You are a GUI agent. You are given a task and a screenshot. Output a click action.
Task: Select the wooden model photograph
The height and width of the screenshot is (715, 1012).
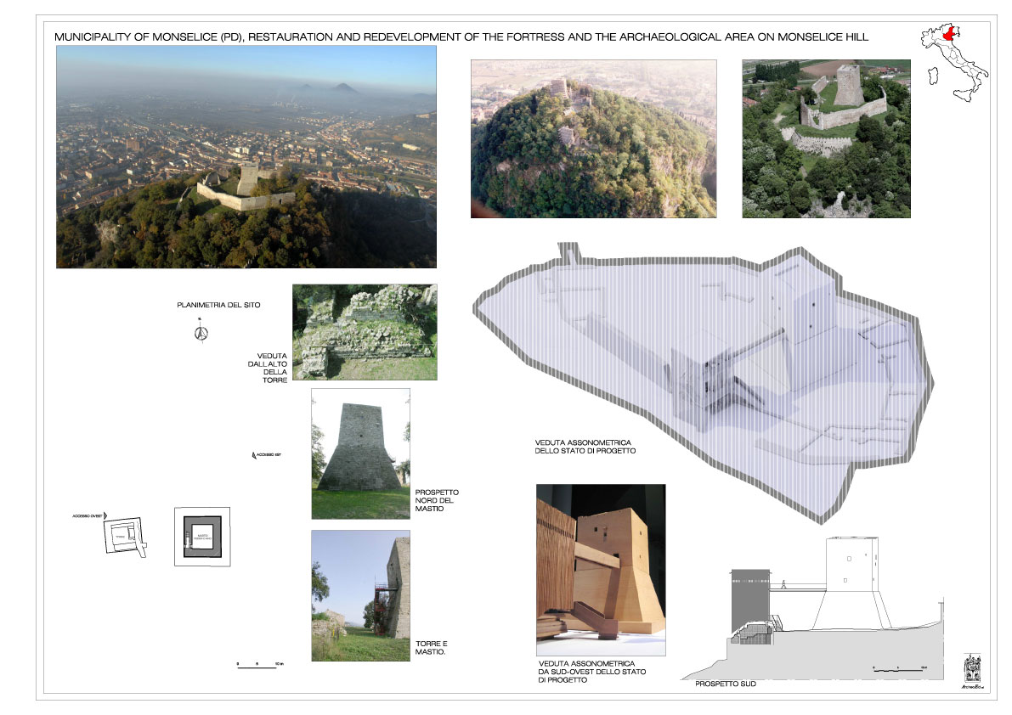601,570
